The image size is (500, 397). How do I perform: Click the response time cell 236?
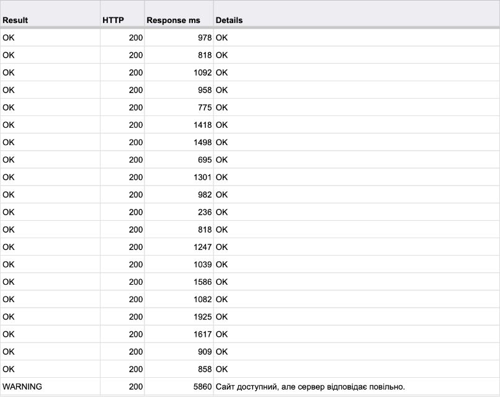[179, 212]
